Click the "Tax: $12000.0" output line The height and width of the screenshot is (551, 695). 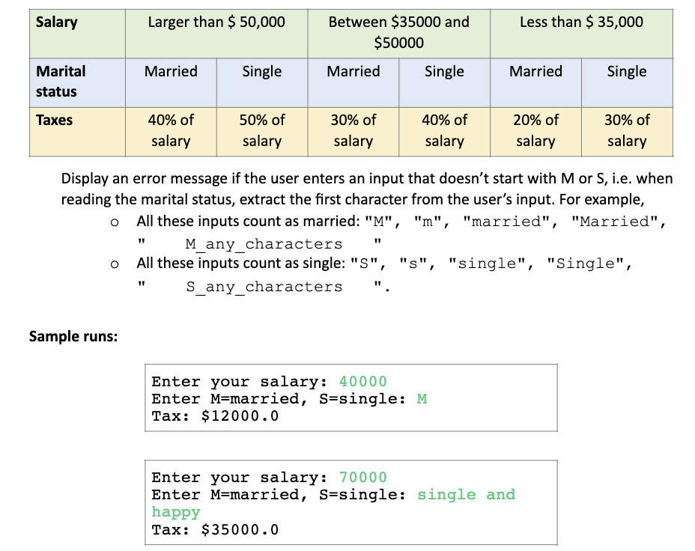[216, 416]
